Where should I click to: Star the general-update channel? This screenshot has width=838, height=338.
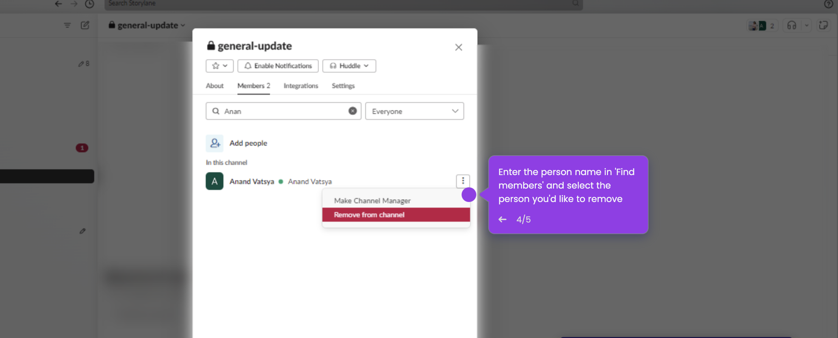point(215,66)
